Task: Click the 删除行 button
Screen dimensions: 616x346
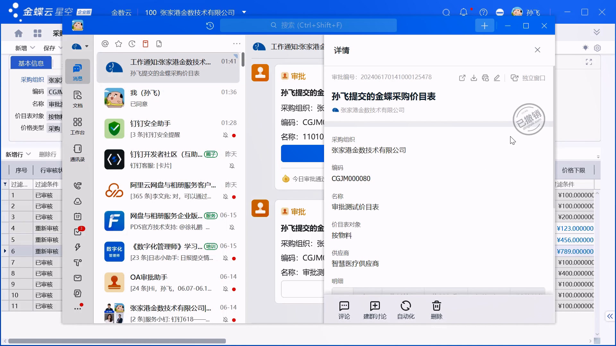Action: (x=47, y=154)
